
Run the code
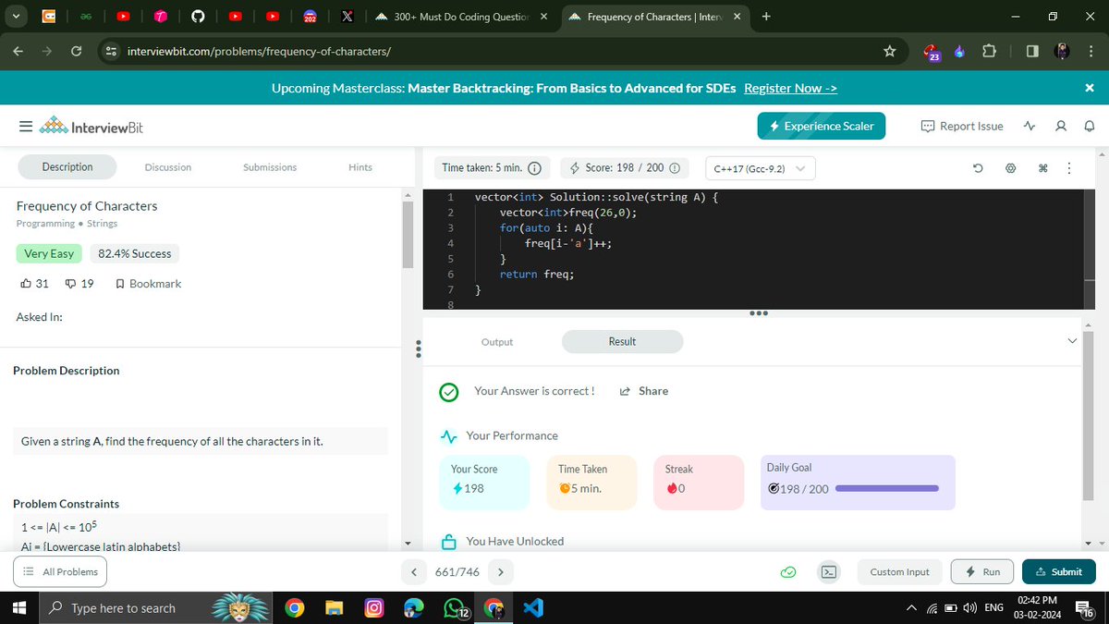982,572
